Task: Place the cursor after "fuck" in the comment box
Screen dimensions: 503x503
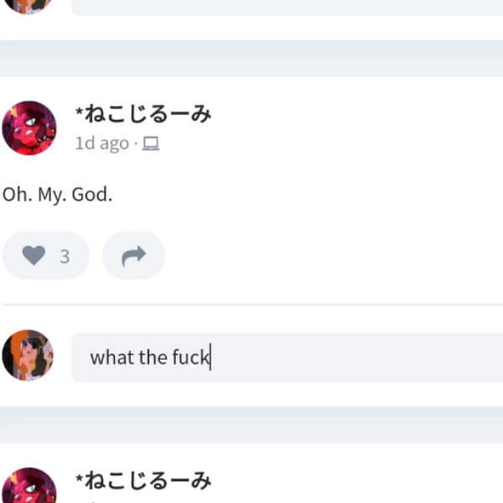Action: pyautogui.click(x=210, y=357)
